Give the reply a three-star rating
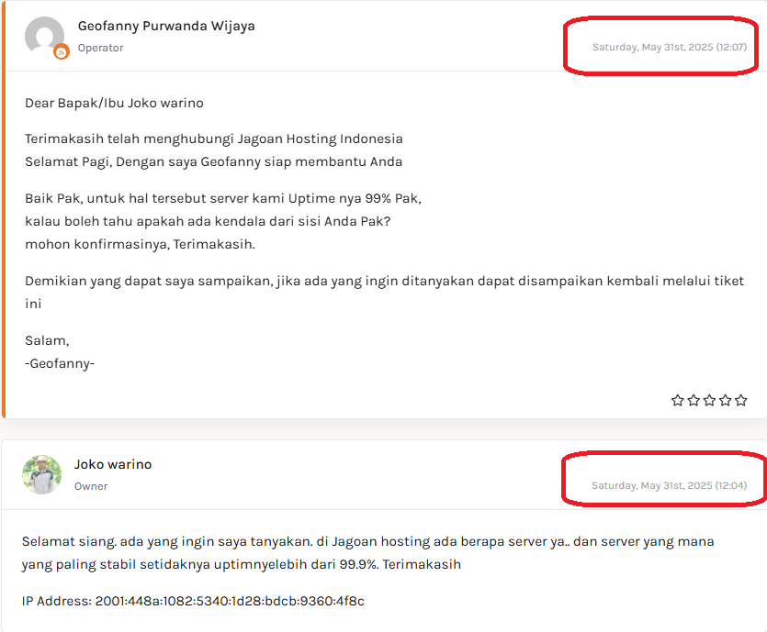The width and height of the screenshot is (767, 632). (709, 400)
